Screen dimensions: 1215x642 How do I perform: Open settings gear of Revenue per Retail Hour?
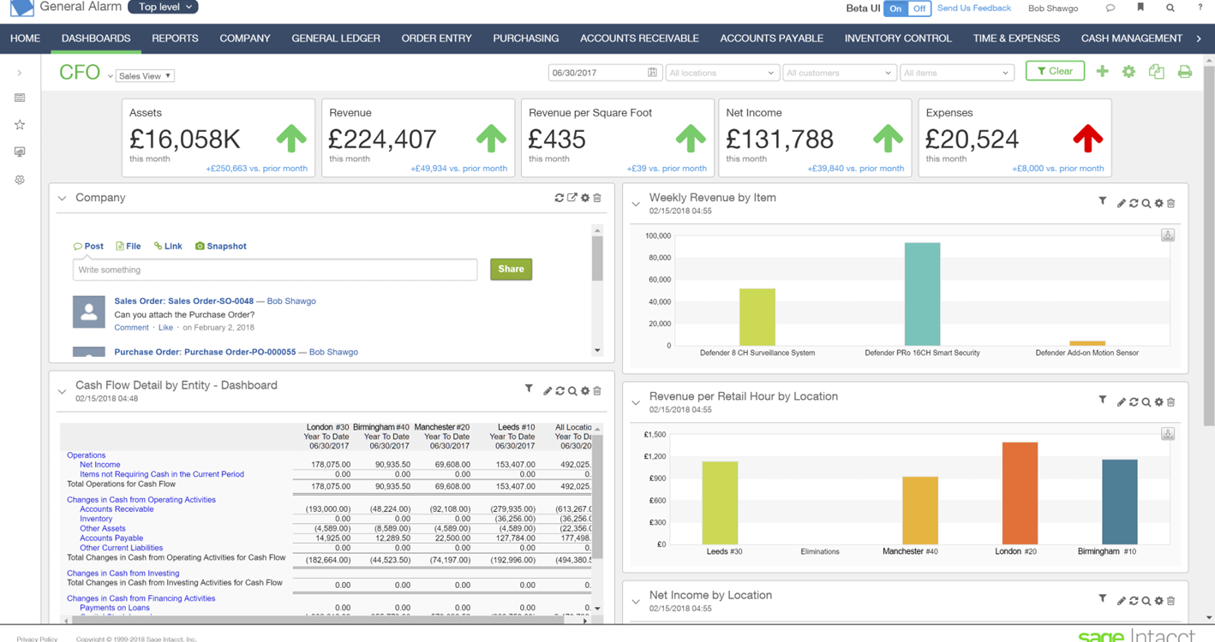pyautogui.click(x=1159, y=402)
